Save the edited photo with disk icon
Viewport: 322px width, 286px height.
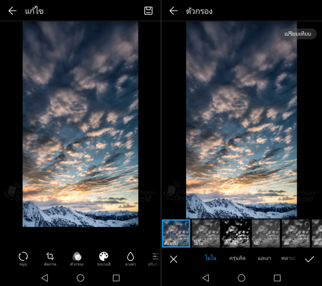coord(149,11)
